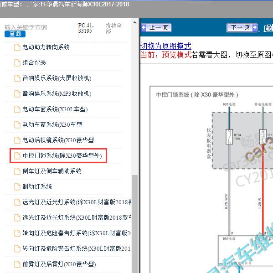Click document icon beside 音响娱乐系统(MP3收放机)
The width and height of the screenshot is (273, 273).
point(17,94)
